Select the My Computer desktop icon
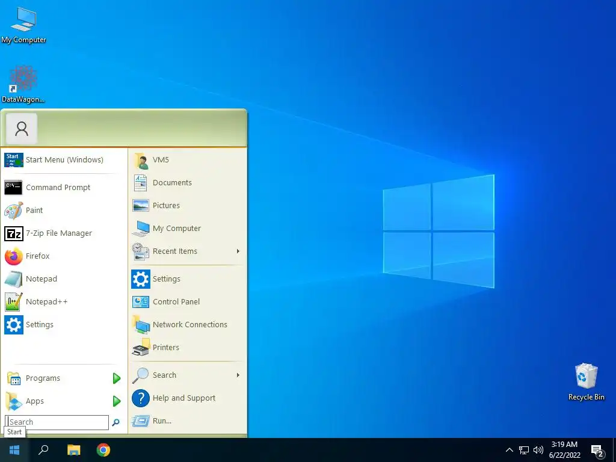Viewport: 616px width, 462px height. click(x=23, y=24)
